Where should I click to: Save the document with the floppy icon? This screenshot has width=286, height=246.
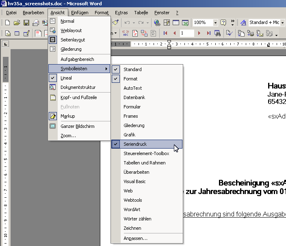pos(26,23)
